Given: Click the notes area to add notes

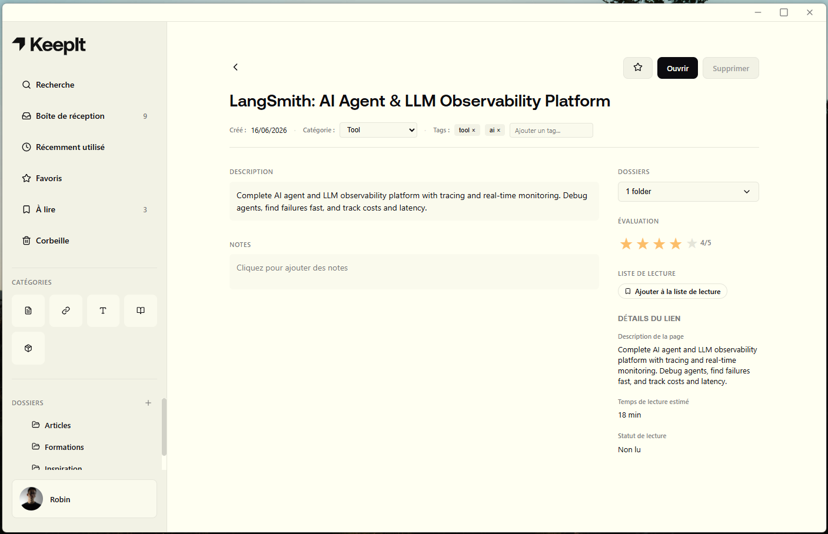Looking at the screenshot, I should 414,272.
